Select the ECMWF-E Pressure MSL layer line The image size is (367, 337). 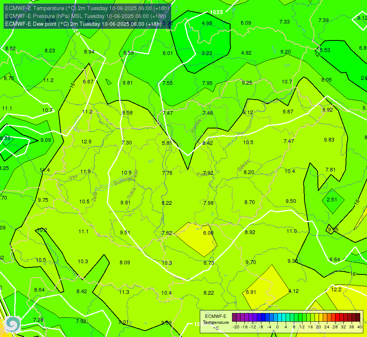(x=86, y=16)
